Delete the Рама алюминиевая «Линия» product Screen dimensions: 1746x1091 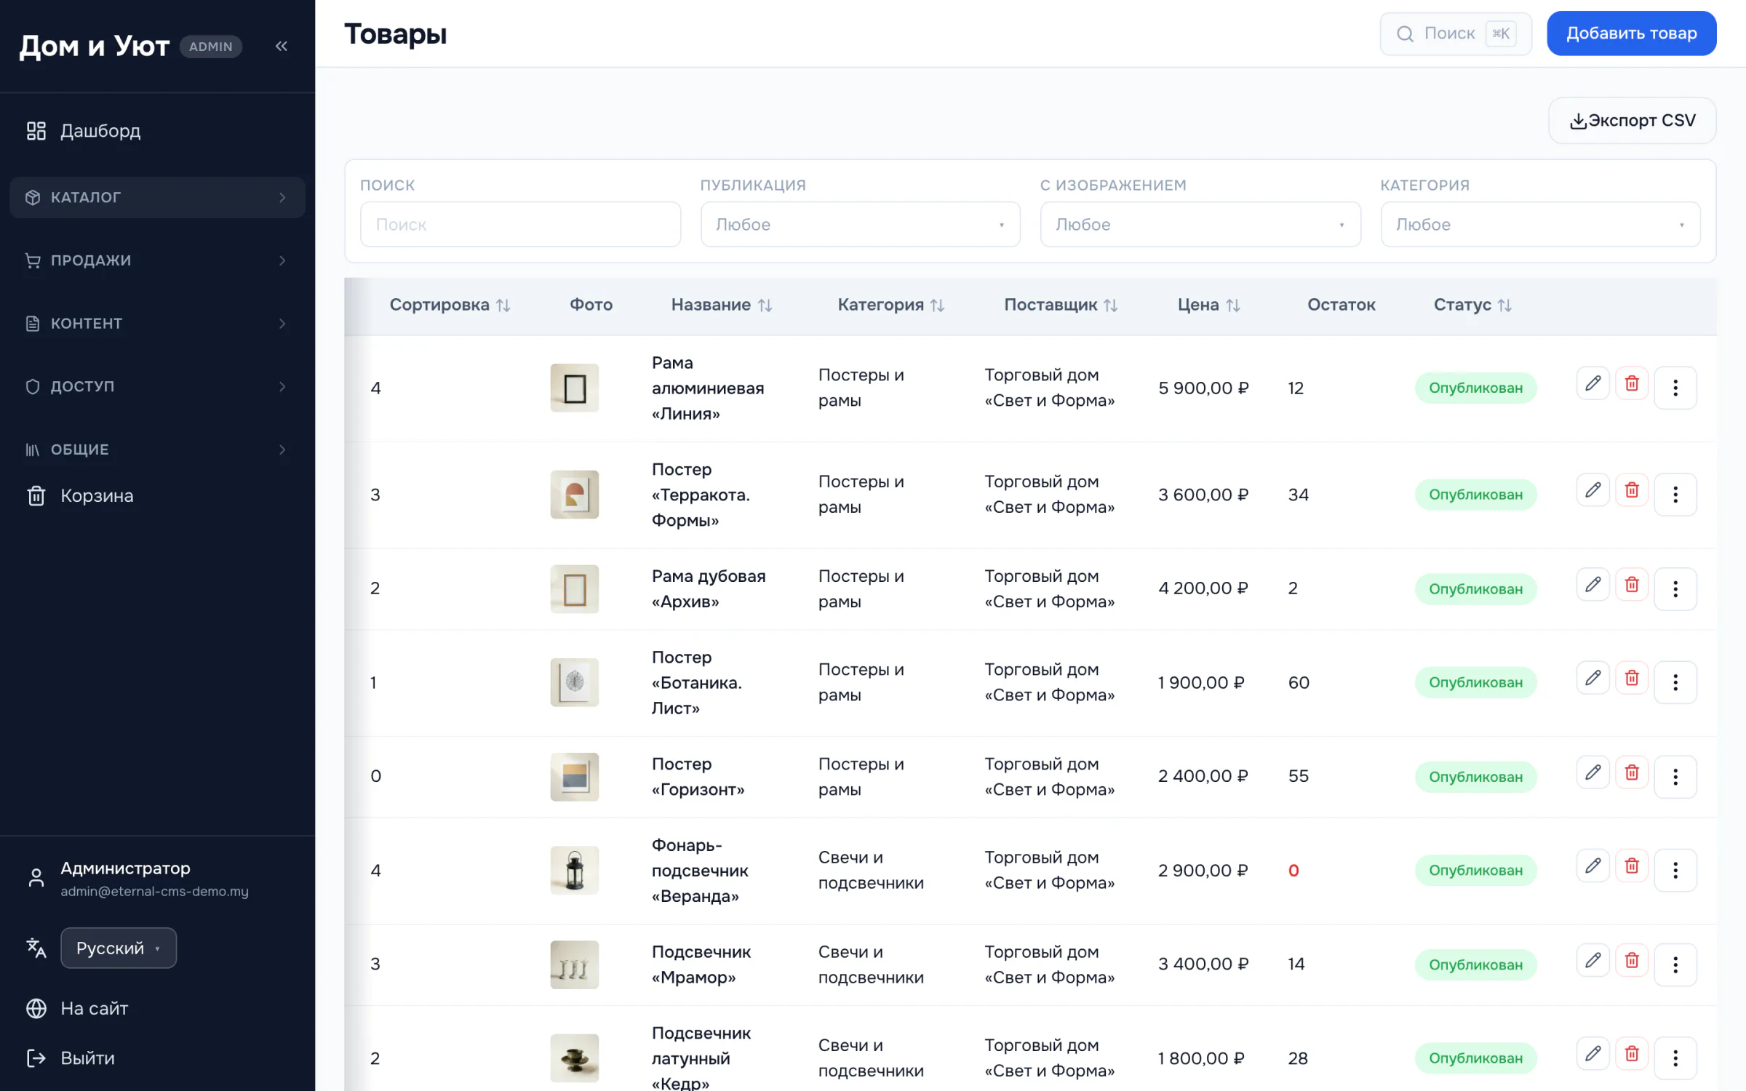click(x=1632, y=383)
